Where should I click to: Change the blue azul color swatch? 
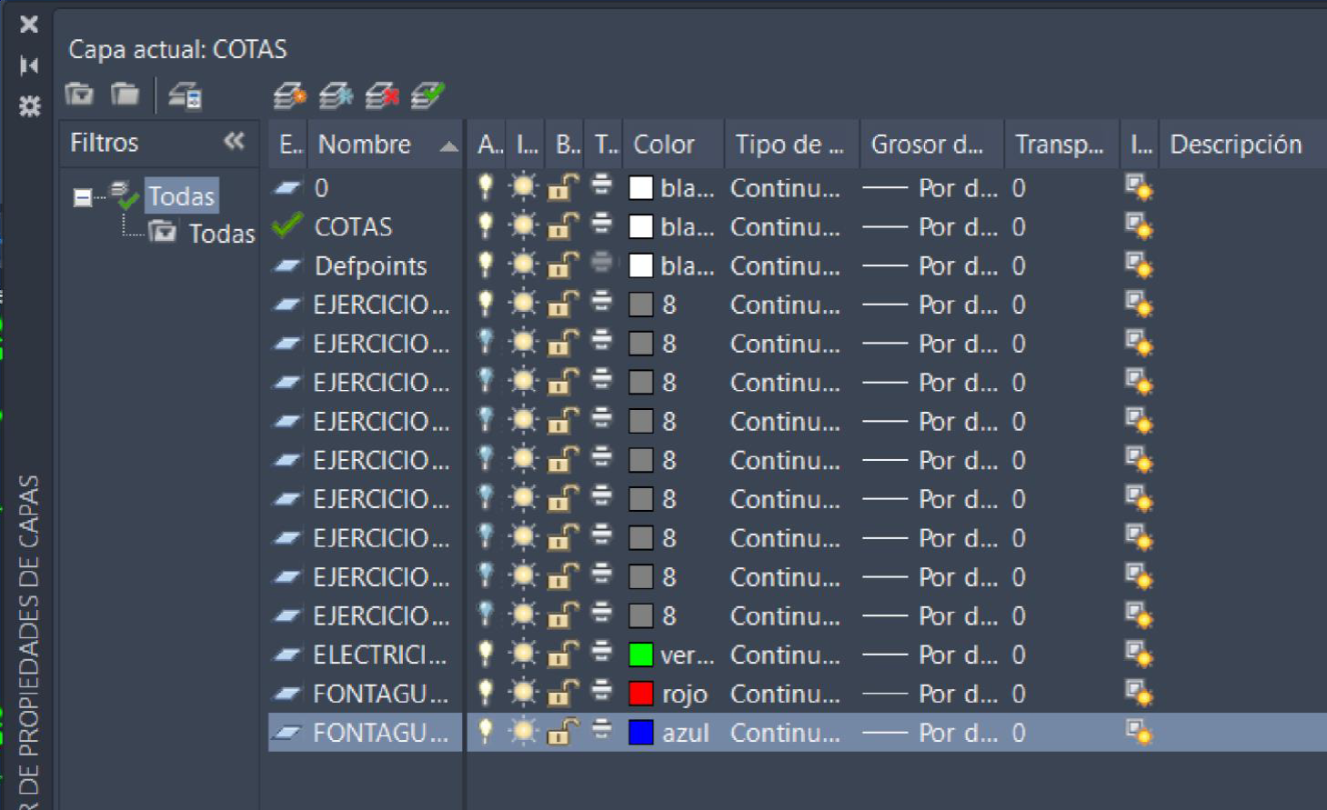pyautogui.click(x=641, y=733)
